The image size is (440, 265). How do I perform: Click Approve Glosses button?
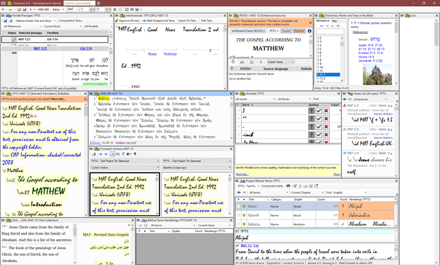127,20
